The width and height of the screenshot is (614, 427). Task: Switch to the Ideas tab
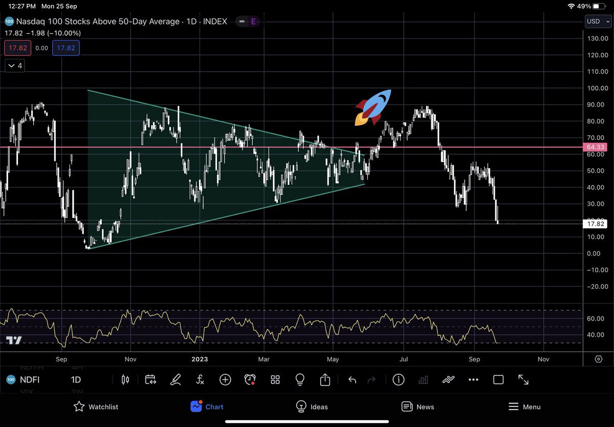click(312, 407)
